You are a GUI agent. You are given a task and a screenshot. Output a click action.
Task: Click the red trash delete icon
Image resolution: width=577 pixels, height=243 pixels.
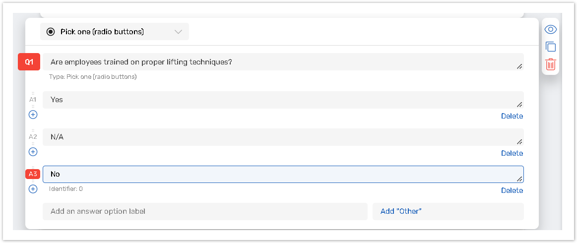point(550,64)
